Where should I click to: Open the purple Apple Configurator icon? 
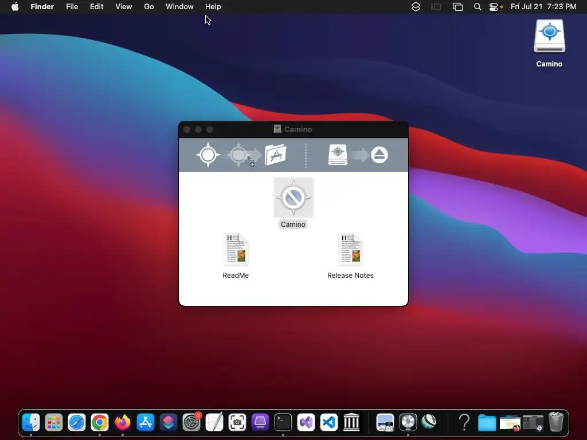coord(260,422)
